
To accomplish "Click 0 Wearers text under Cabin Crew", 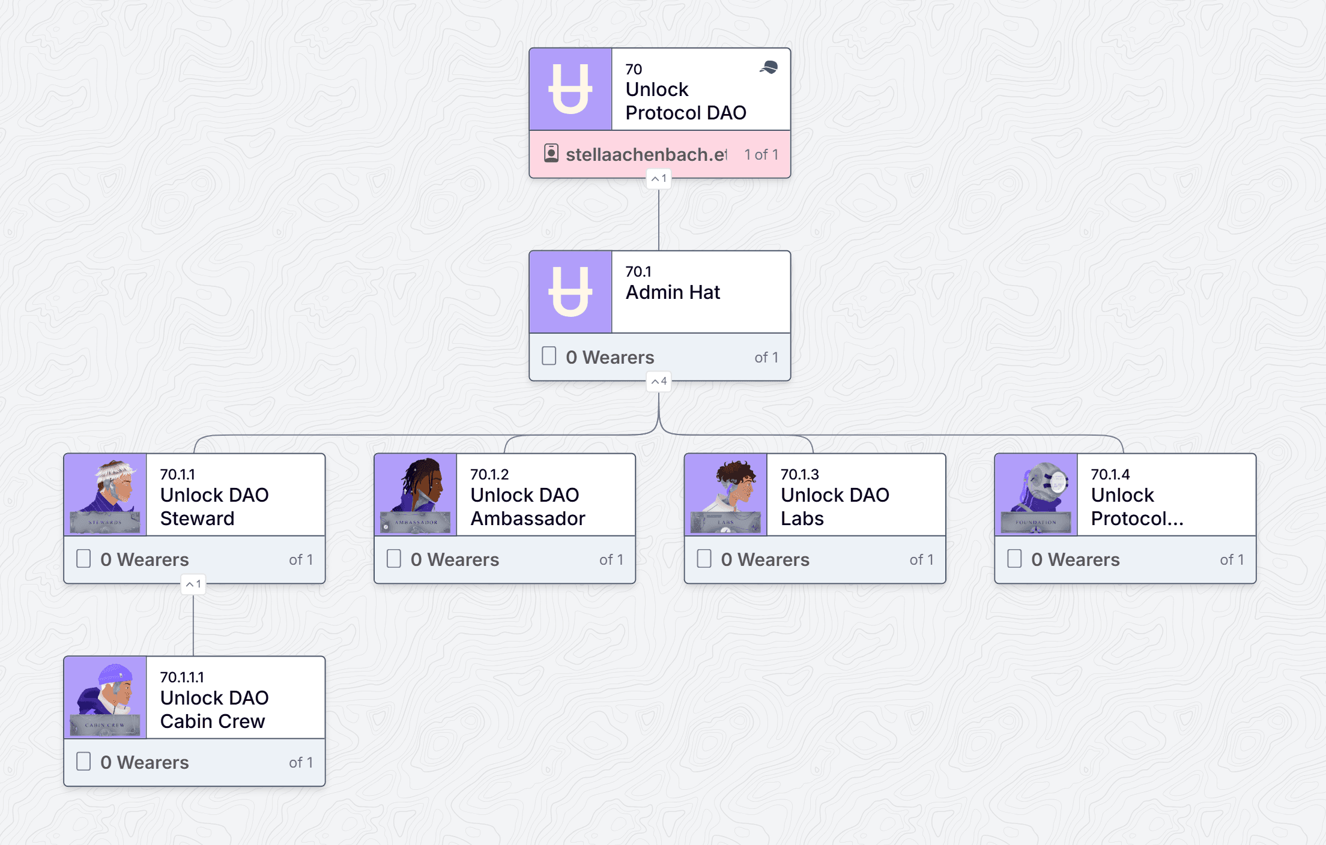I will click(144, 762).
